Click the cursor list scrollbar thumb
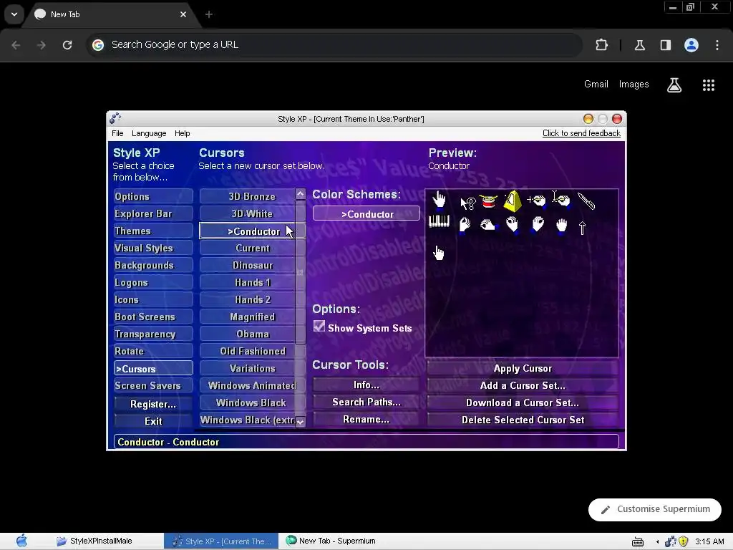The image size is (733, 550). pos(300,272)
